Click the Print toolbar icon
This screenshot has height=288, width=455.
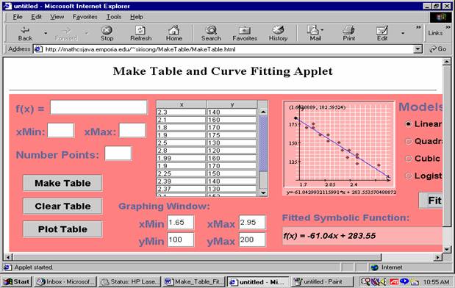(349, 30)
